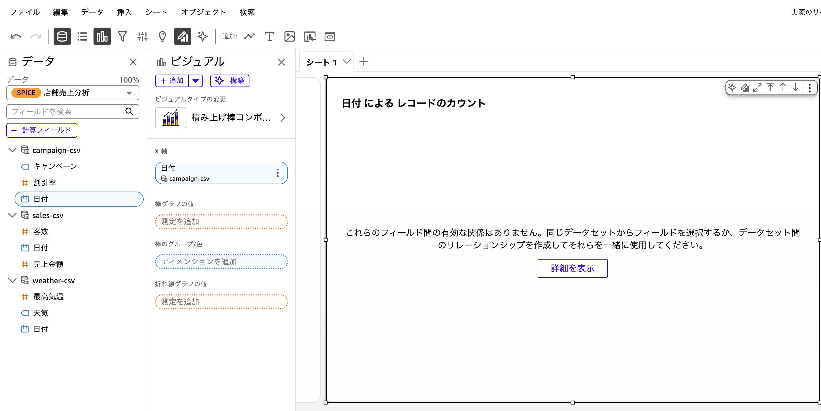Open the シート menu
The height and width of the screenshot is (411, 821).
pos(156,12)
